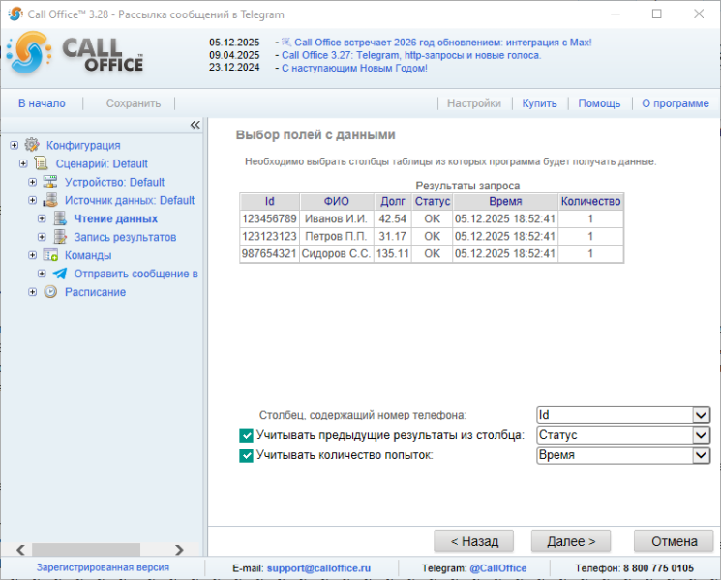The height and width of the screenshot is (580, 721).
Task: Click Купить menu item
Action: (x=539, y=103)
